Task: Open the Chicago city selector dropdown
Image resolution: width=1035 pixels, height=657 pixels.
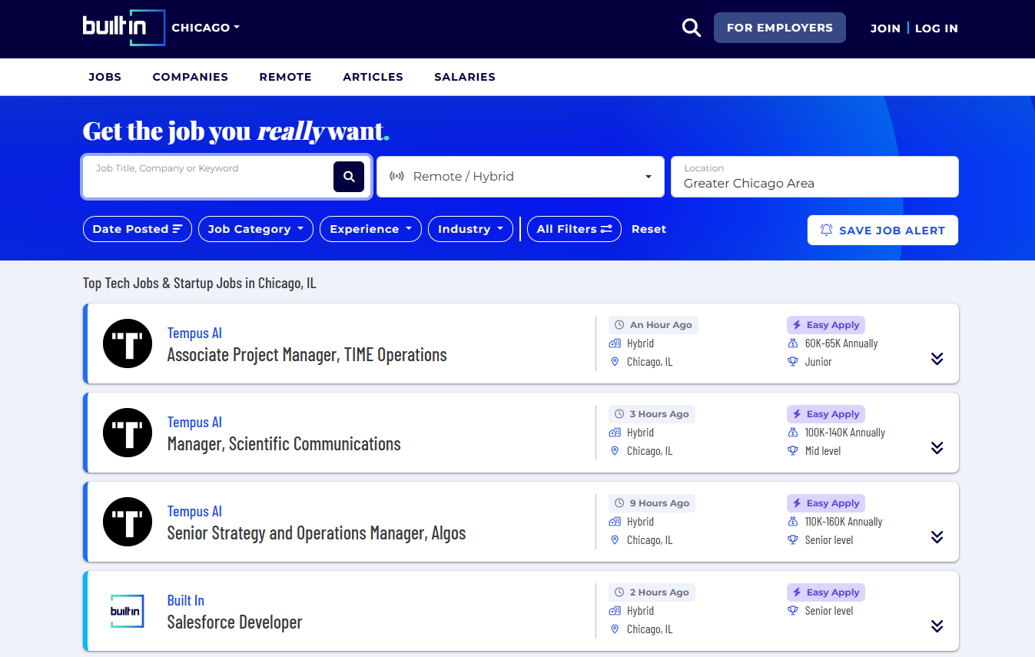Action: click(x=206, y=28)
